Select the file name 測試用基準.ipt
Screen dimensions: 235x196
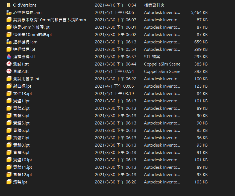coord(26,79)
